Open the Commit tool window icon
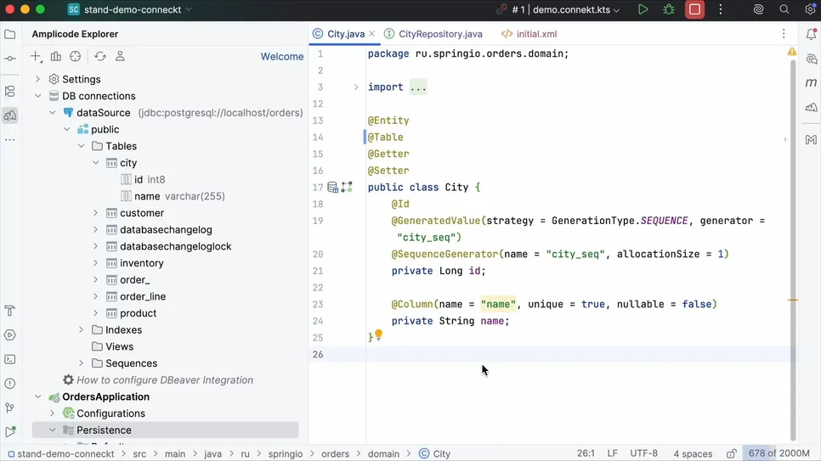 pyautogui.click(x=10, y=58)
